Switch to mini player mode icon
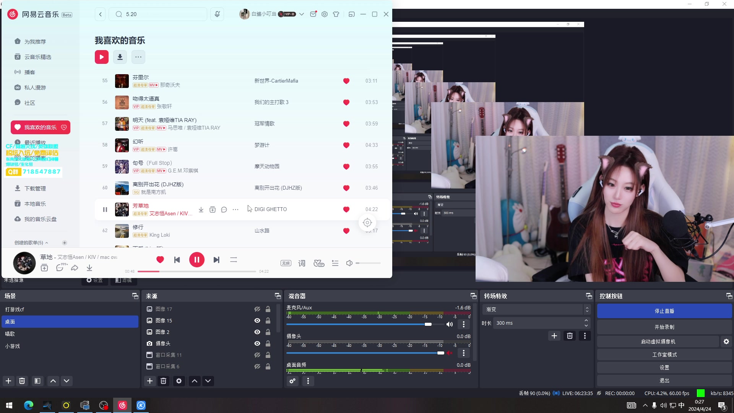The width and height of the screenshot is (734, 413). [352, 14]
